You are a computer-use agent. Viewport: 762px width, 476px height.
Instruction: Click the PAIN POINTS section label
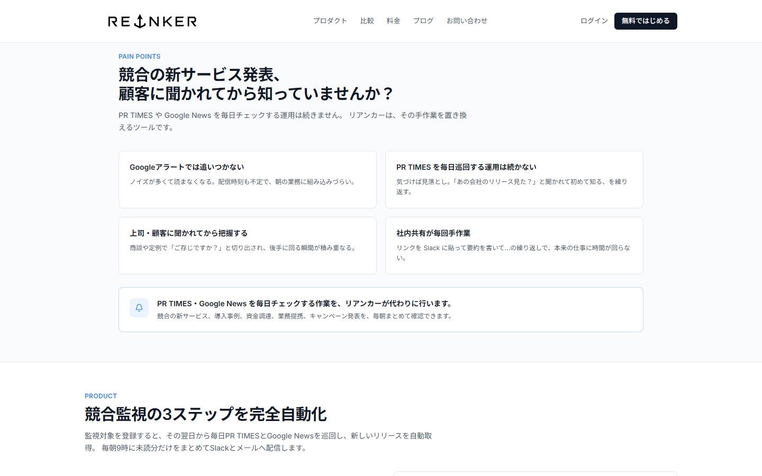coord(139,57)
